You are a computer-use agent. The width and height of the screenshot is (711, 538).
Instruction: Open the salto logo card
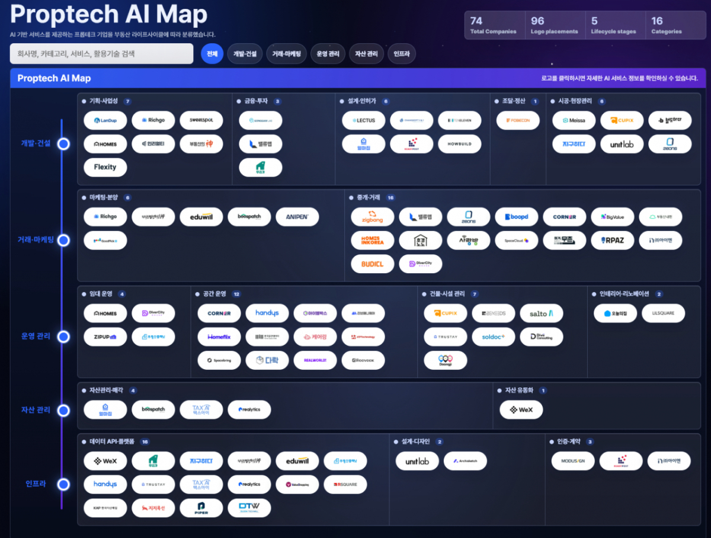[x=542, y=313]
